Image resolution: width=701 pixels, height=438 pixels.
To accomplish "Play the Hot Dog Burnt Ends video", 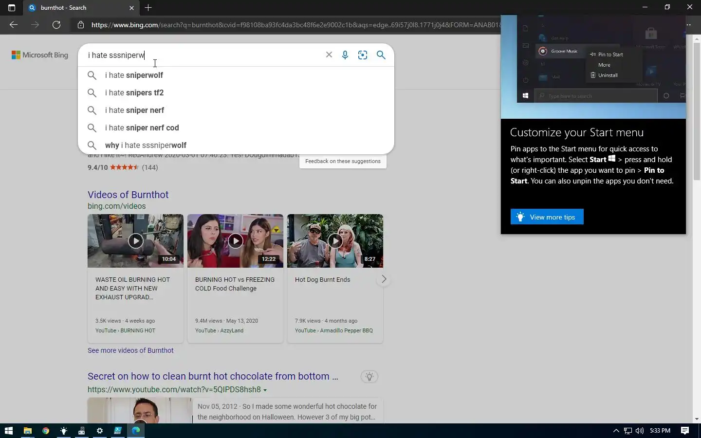I will (335, 241).
